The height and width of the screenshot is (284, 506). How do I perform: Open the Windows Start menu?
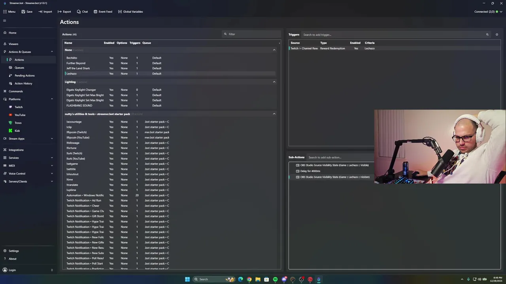pos(187,279)
